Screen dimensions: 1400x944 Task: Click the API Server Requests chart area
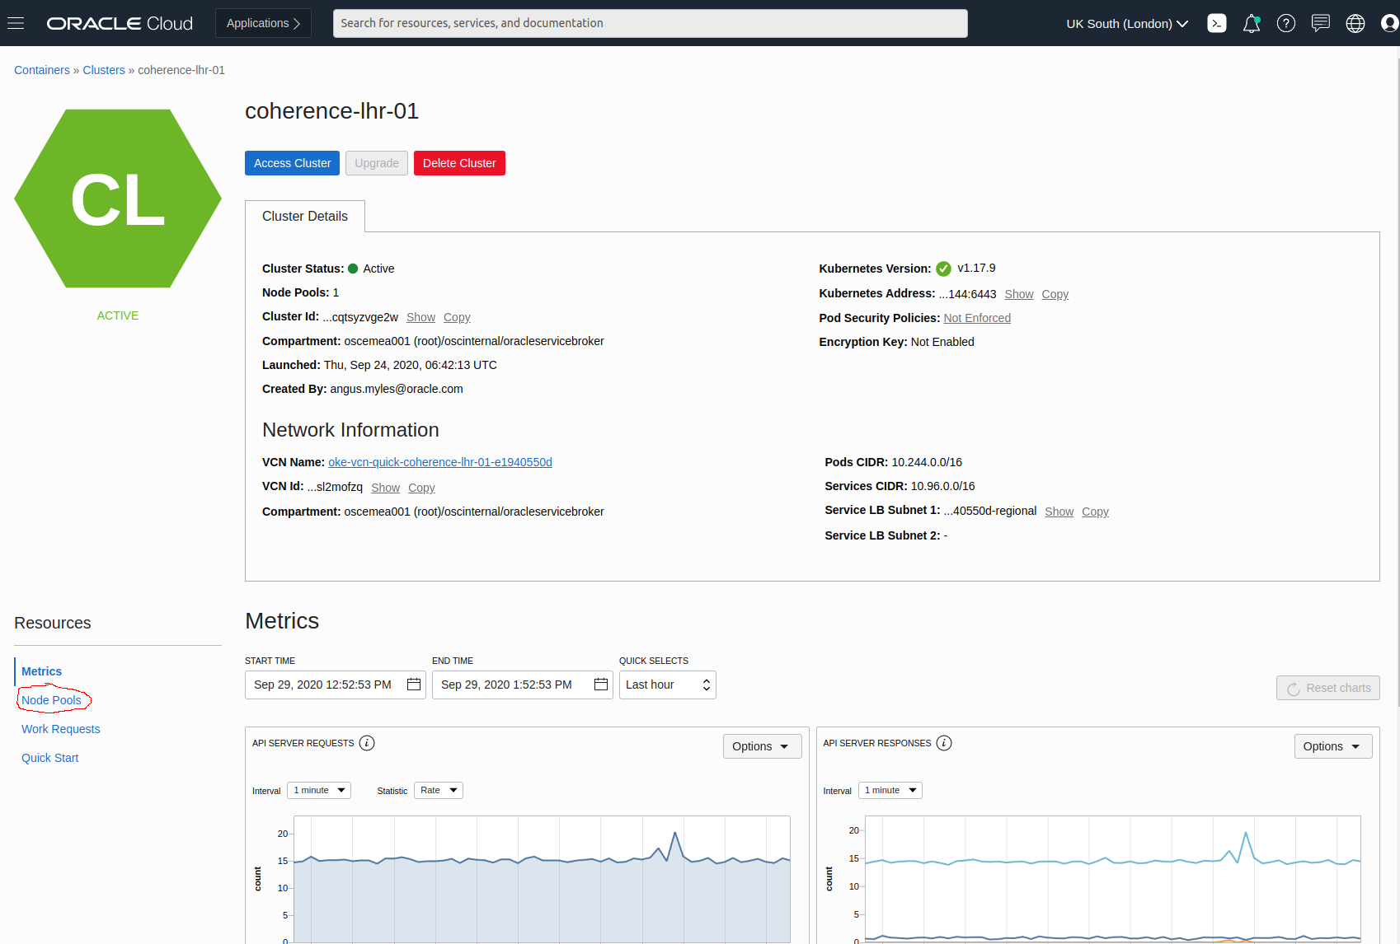542,879
